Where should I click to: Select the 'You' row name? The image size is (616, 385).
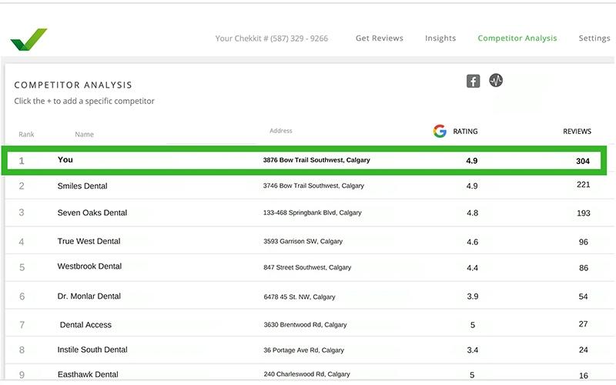click(x=65, y=159)
